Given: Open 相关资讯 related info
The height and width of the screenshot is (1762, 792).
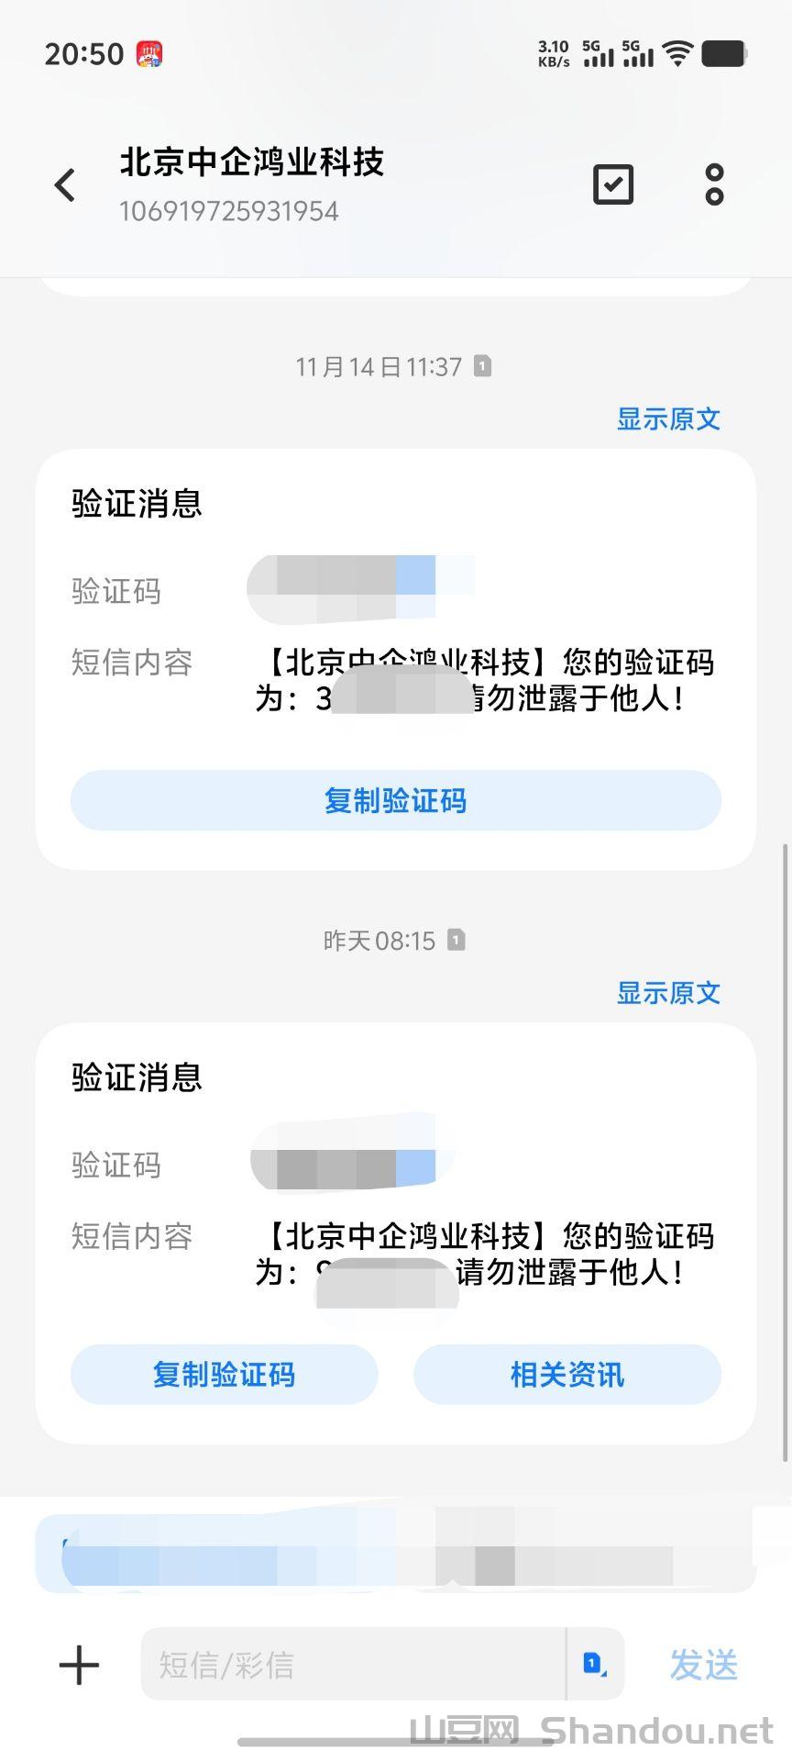Looking at the screenshot, I should point(567,1374).
